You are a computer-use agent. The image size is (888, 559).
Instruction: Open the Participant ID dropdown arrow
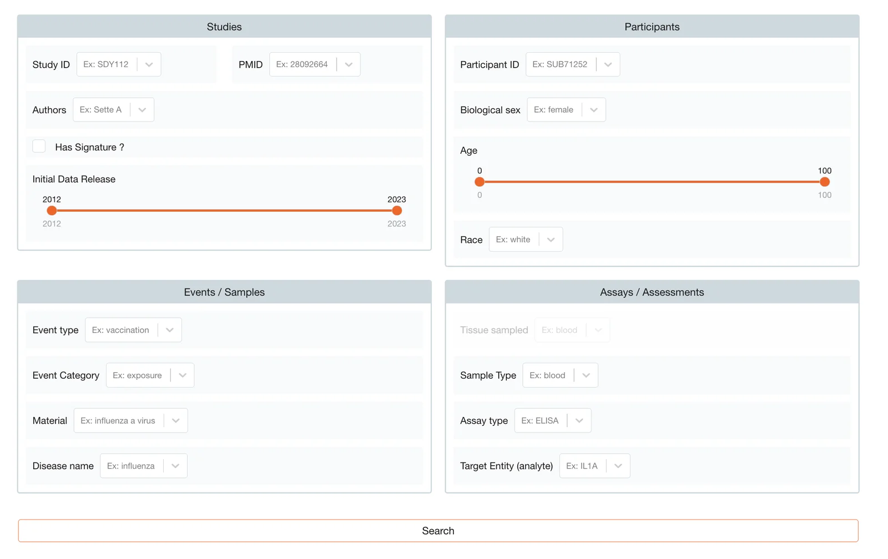coord(608,64)
